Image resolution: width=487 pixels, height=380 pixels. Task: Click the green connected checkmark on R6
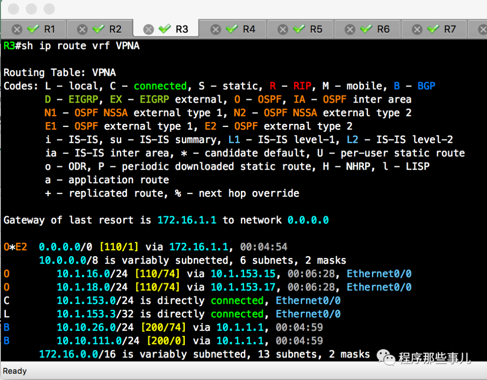tap(366, 29)
